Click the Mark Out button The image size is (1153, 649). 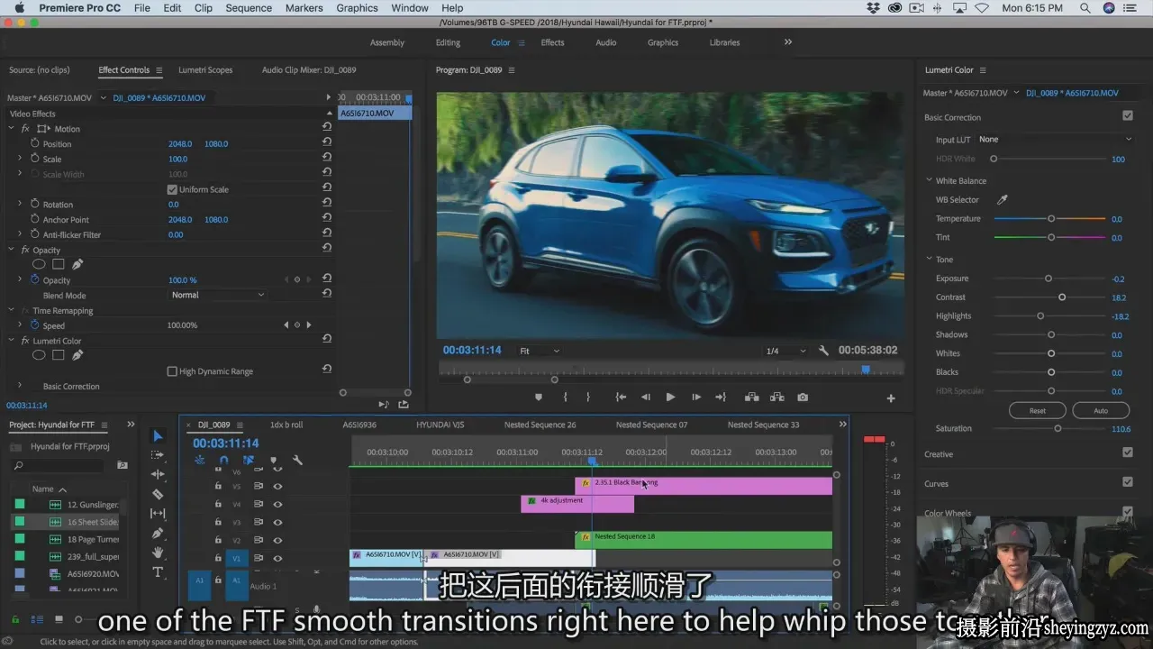pos(588,398)
